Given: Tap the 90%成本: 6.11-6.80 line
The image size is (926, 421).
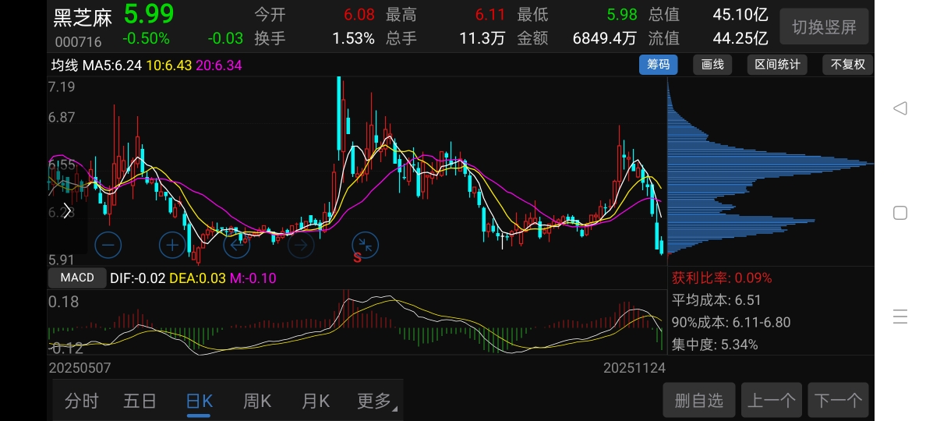Looking at the screenshot, I should pos(731,323).
